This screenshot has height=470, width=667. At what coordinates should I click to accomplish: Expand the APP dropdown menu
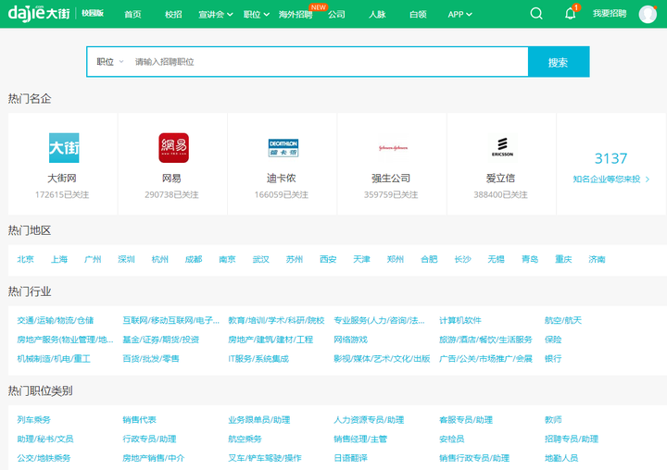pos(459,15)
